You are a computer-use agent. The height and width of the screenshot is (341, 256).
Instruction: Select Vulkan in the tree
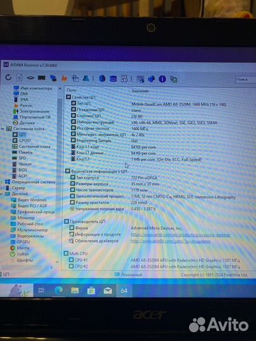(x=23, y=254)
